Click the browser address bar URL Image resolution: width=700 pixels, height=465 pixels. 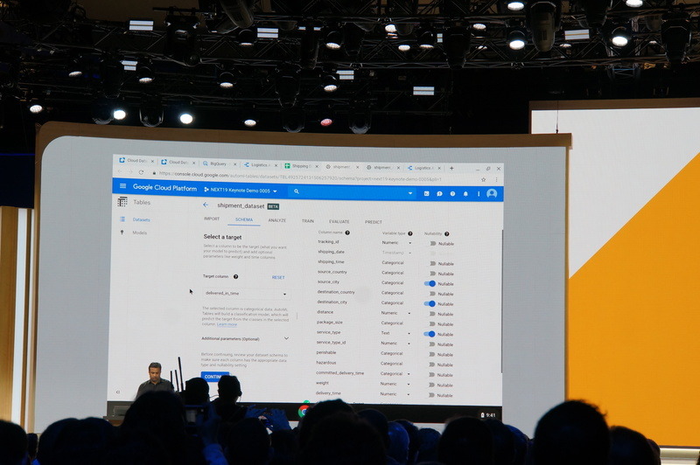300,177
